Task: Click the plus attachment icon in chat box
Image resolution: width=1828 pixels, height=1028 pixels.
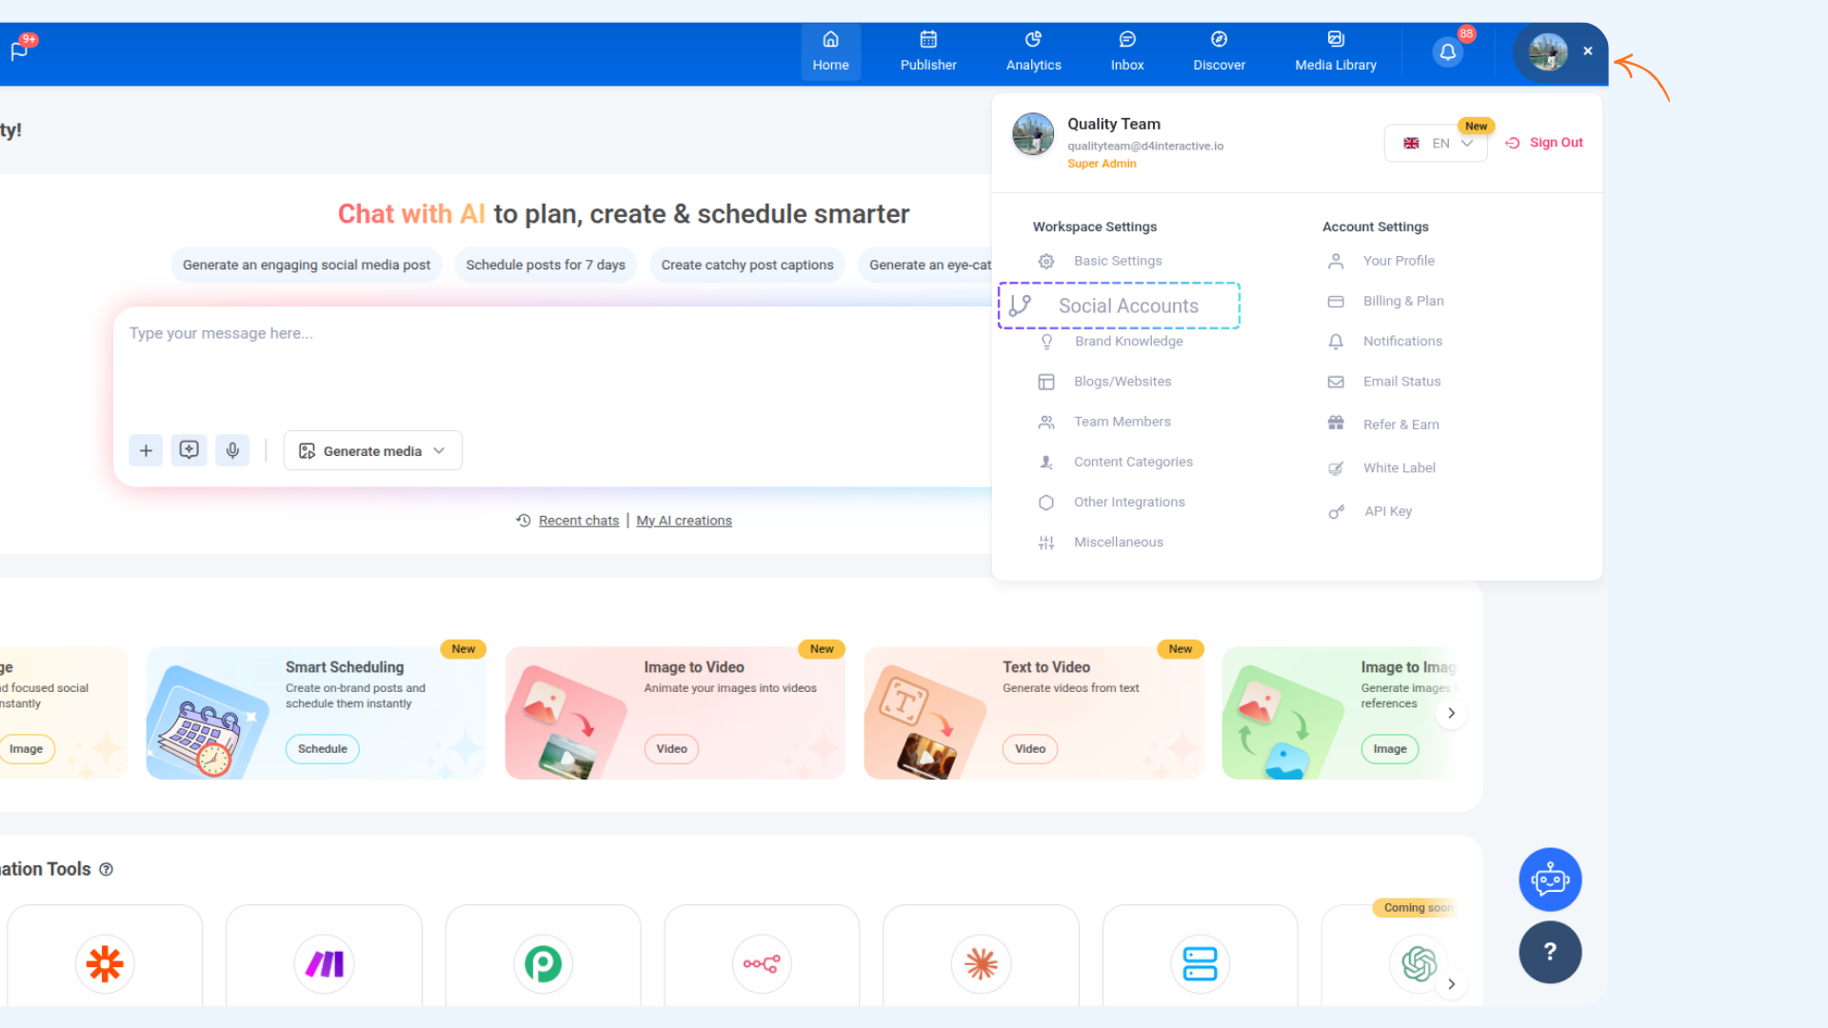Action: click(146, 450)
